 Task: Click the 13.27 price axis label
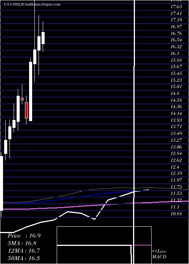click(176, 140)
